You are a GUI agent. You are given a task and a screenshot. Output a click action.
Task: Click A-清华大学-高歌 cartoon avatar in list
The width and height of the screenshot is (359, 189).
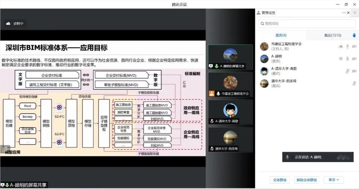(264, 71)
